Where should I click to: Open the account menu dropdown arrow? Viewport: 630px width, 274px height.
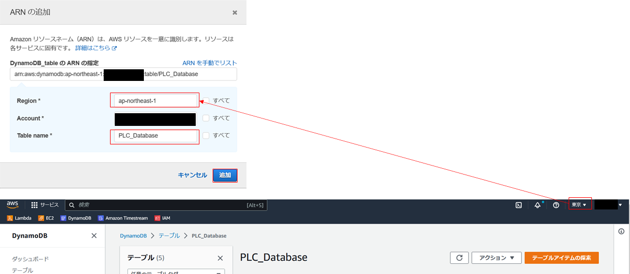[620, 205]
